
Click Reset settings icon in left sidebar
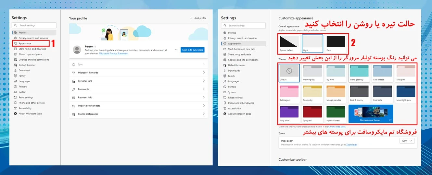(x=15, y=98)
